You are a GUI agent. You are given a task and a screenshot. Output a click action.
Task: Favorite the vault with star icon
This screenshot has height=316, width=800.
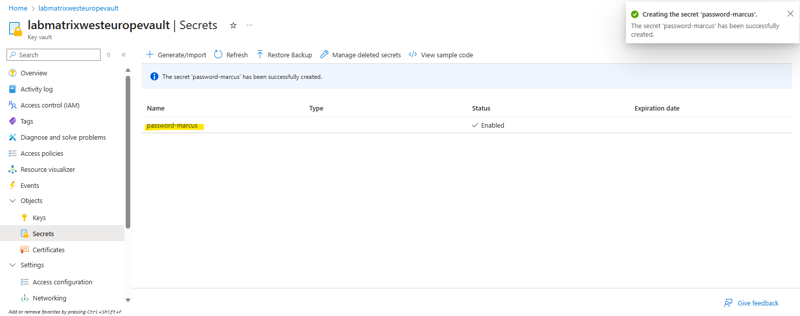[233, 25]
